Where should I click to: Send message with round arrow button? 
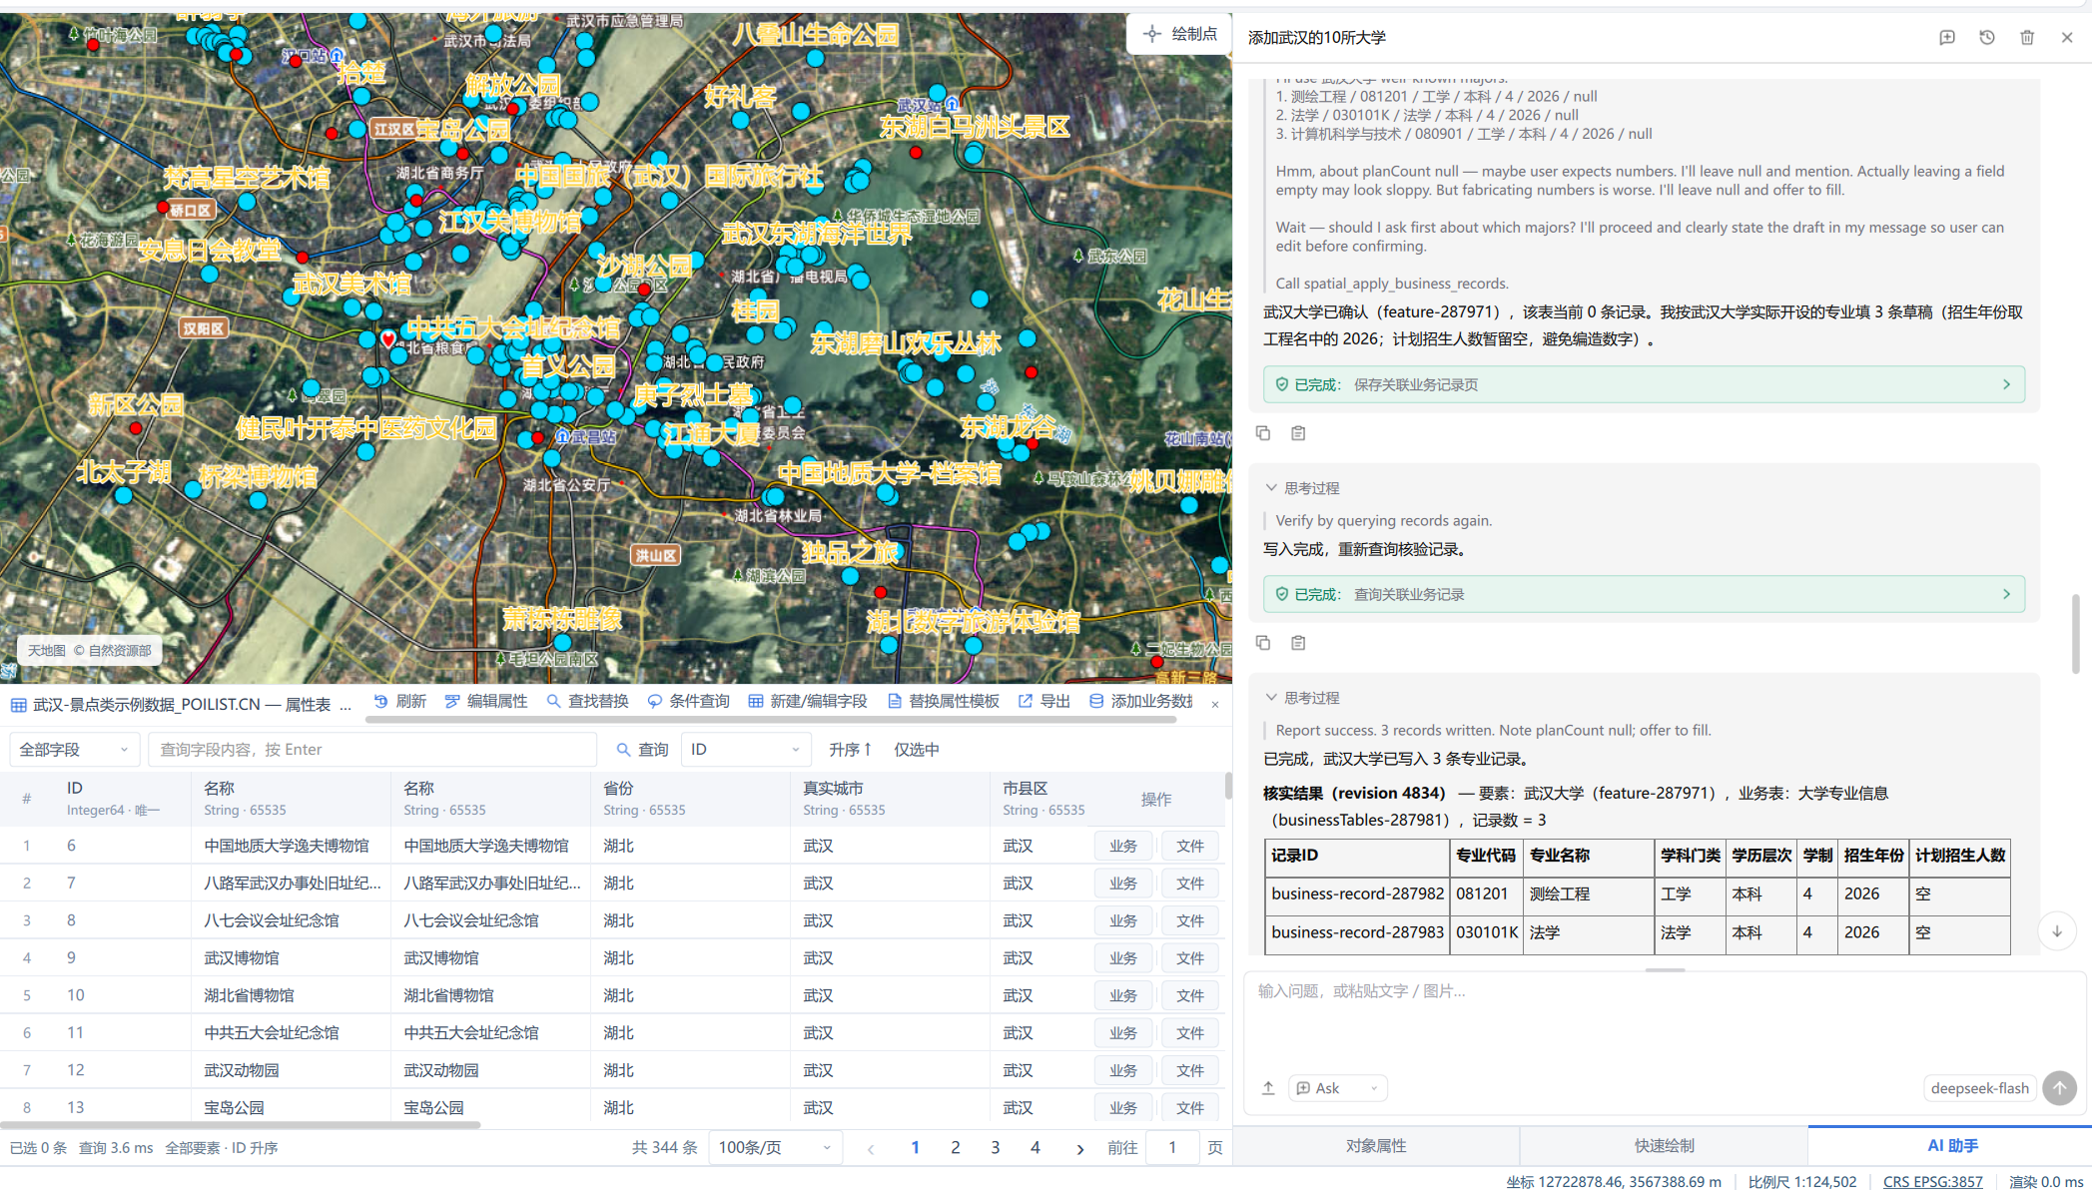point(2059,1088)
